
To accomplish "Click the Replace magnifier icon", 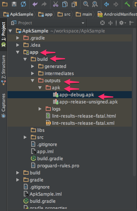I will (x=95, y=4).
